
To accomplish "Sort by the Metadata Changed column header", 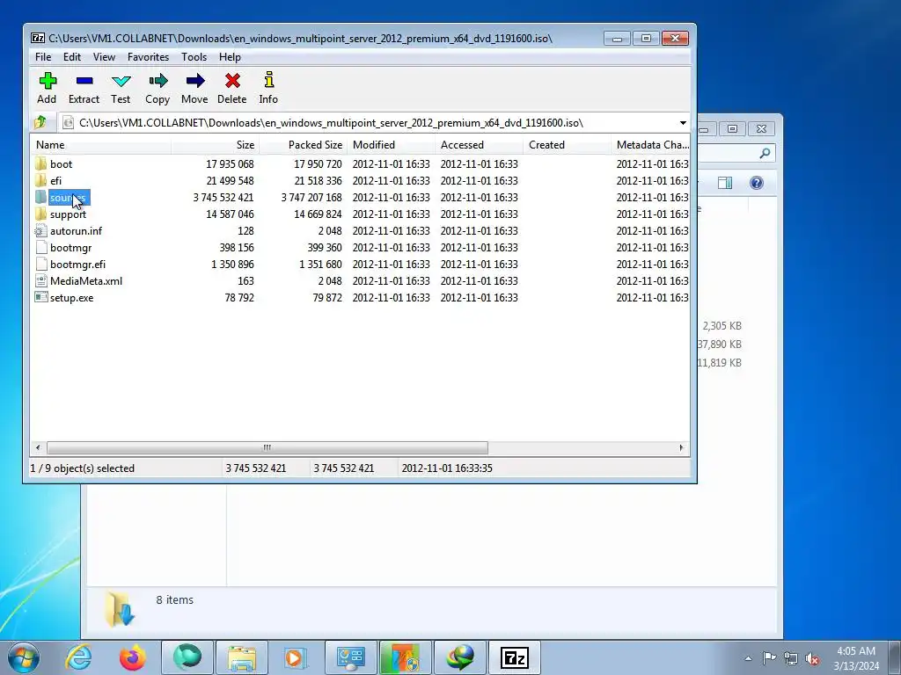I will click(651, 145).
